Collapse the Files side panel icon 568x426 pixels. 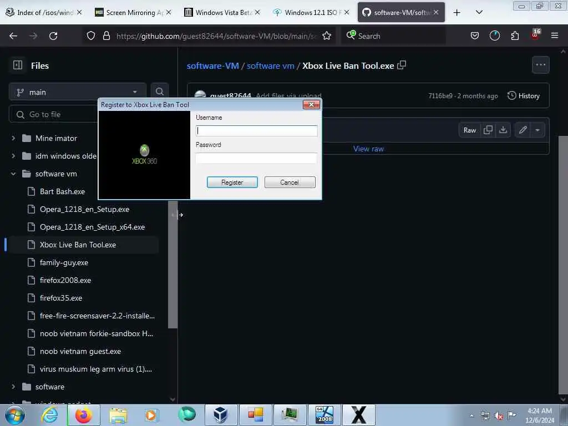click(x=18, y=65)
